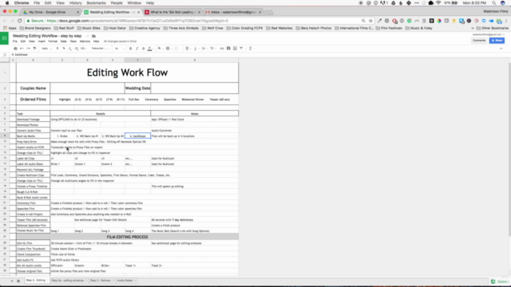Toggle strikethrough formatting
This screenshot has width=511, height=287.
144,49
